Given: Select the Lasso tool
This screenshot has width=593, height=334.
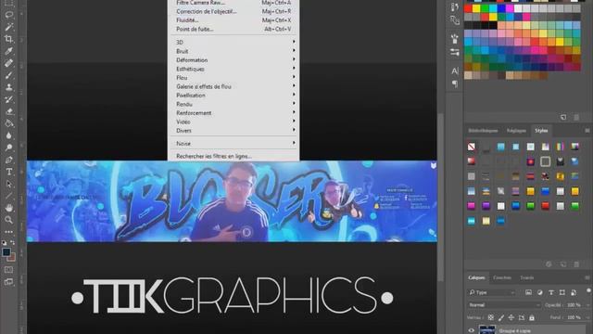Looking at the screenshot, I should click(8, 15).
